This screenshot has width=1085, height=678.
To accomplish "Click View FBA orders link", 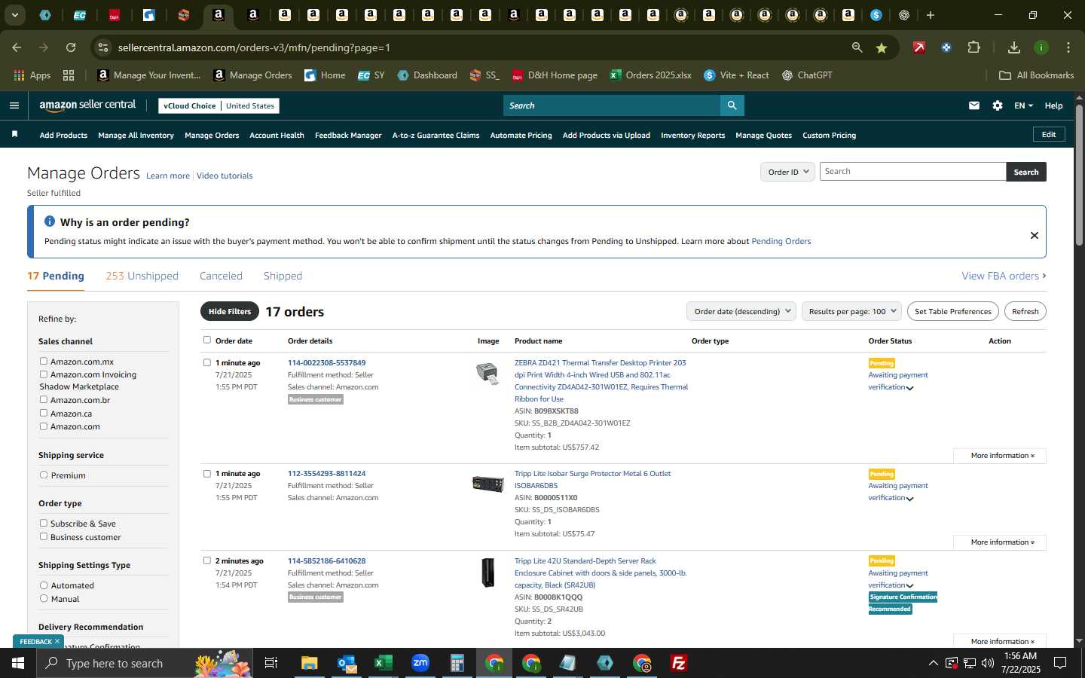I will [1004, 276].
